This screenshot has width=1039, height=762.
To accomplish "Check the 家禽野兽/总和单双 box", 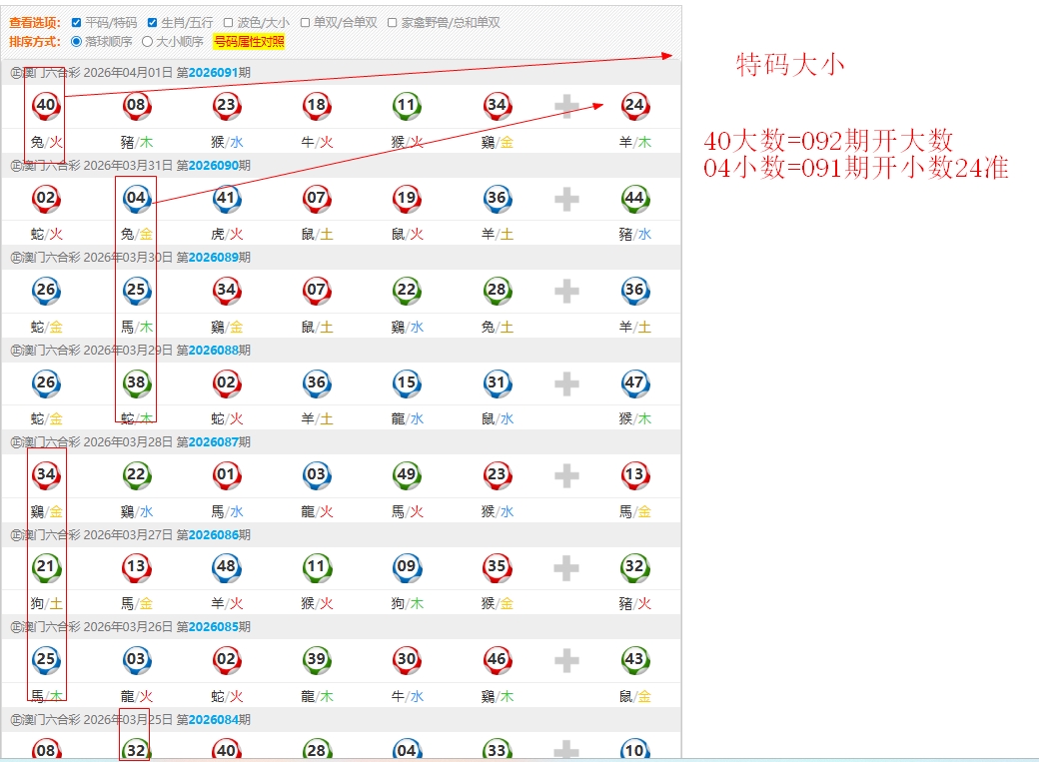I will point(392,22).
